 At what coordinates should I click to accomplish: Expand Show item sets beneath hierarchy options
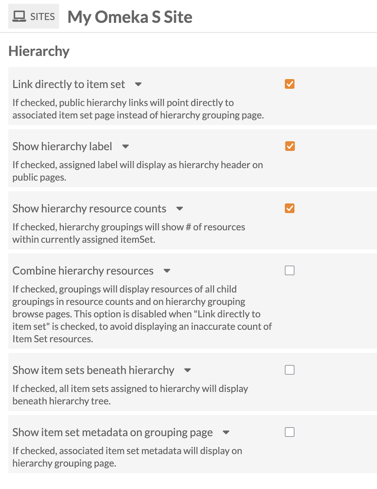tap(187, 371)
